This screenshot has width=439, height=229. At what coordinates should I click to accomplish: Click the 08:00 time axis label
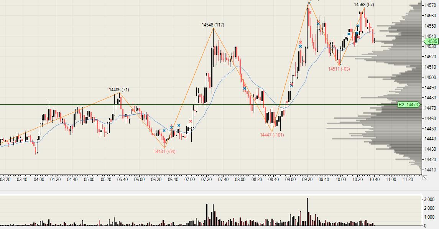240,180
